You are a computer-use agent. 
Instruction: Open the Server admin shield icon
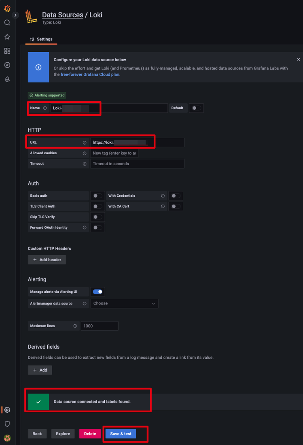[x=7, y=424]
